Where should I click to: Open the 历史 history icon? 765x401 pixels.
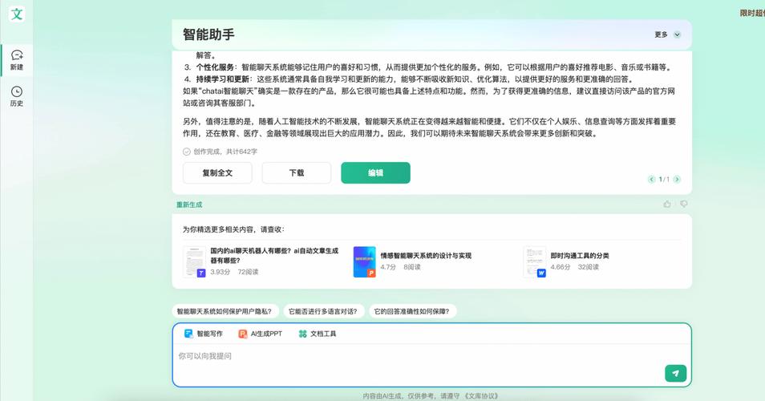tap(17, 91)
